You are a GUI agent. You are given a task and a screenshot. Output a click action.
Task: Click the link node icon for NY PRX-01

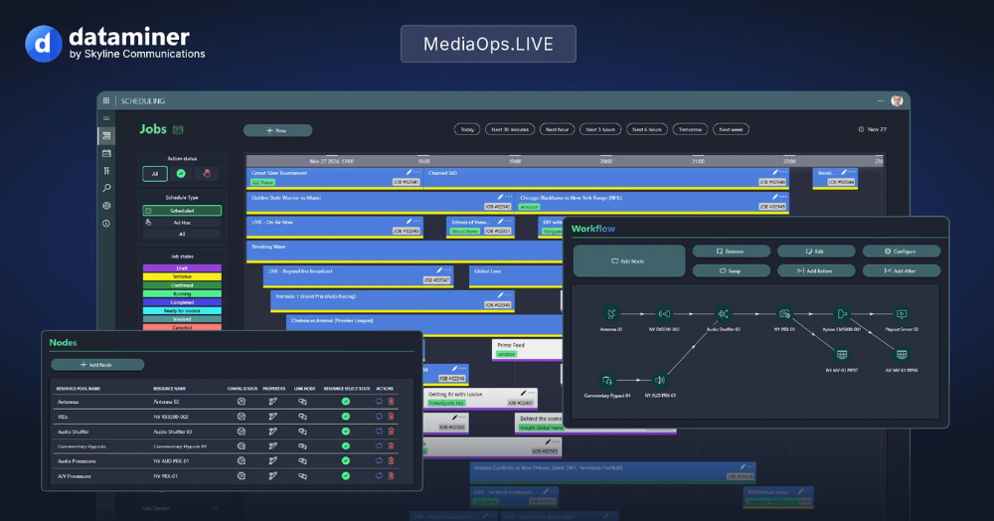[302, 476]
